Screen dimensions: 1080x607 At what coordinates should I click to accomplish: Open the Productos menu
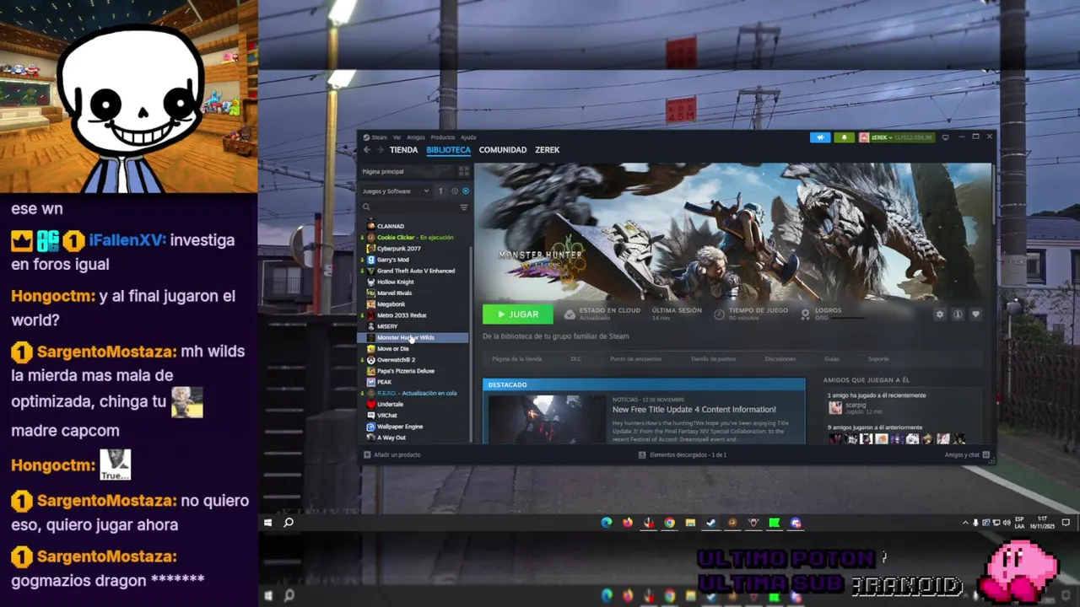[x=442, y=137]
